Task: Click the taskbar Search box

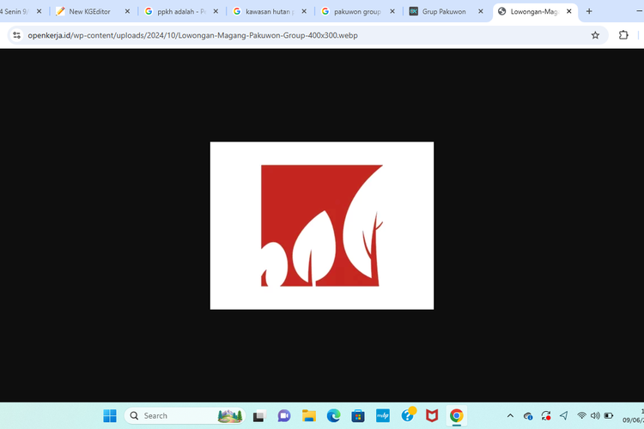Action: 185,416
